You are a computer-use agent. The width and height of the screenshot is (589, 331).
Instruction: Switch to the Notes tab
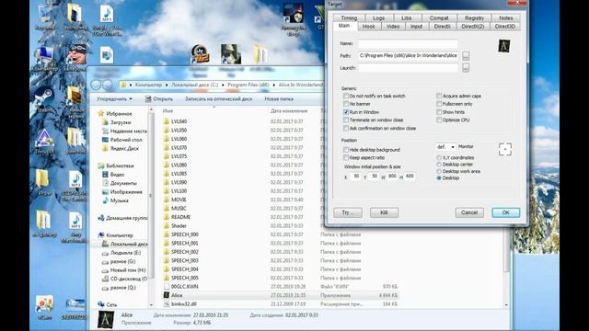coord(505,18)
